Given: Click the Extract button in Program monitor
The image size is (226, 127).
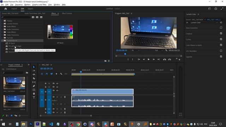Looking at the screenshot, I should tap(169, 59).
